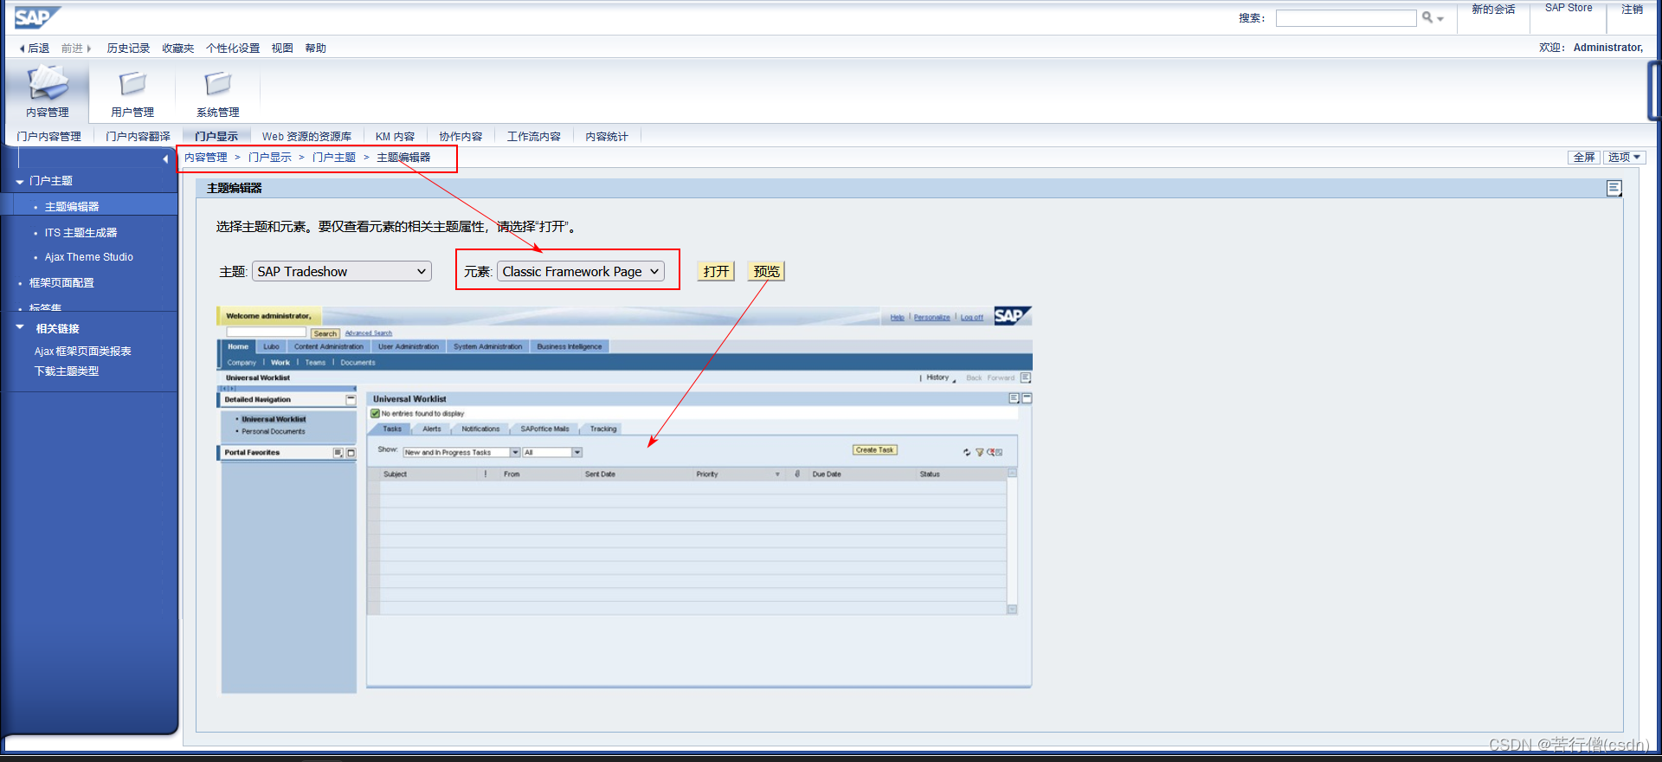The image size is (1662, 762).
Task: Click the search magnifier icon
Action: pos(1427,17)
